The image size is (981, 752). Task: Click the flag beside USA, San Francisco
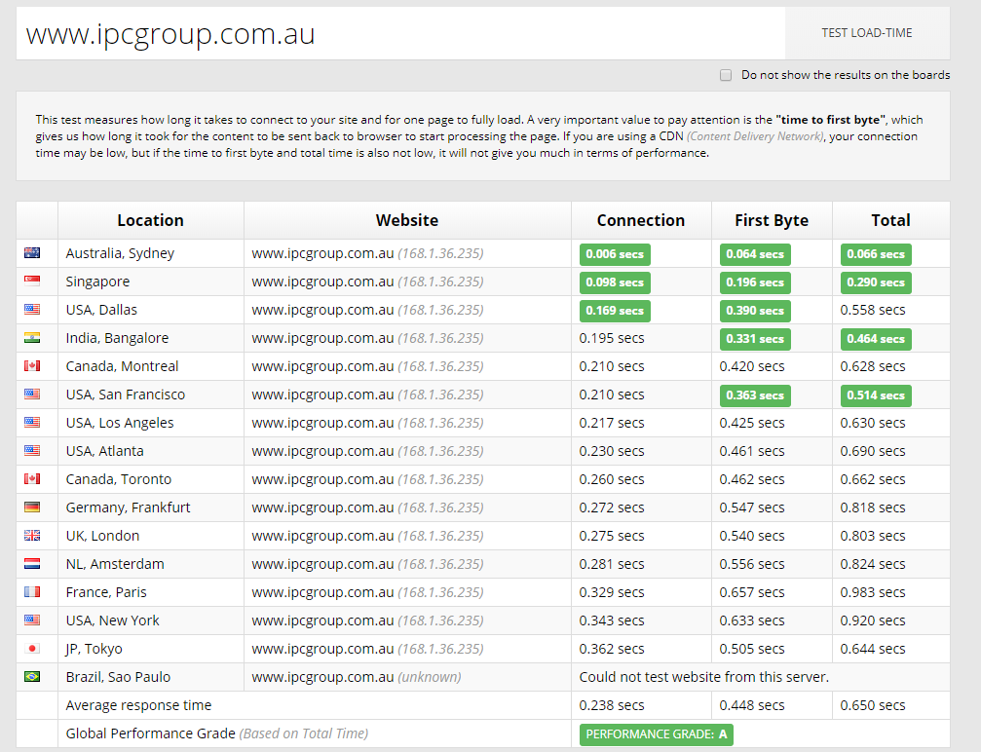32,395
